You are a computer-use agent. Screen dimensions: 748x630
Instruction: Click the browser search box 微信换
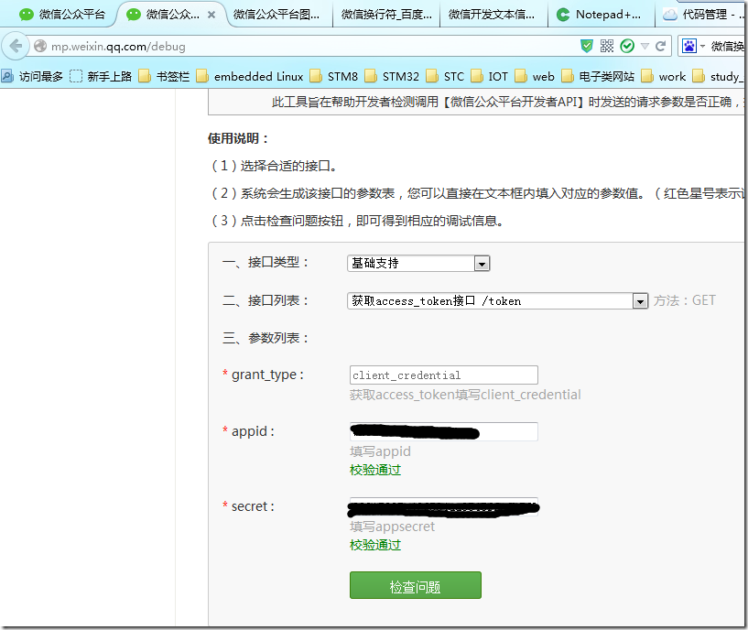pyautogui.click(x=727, y=47)
